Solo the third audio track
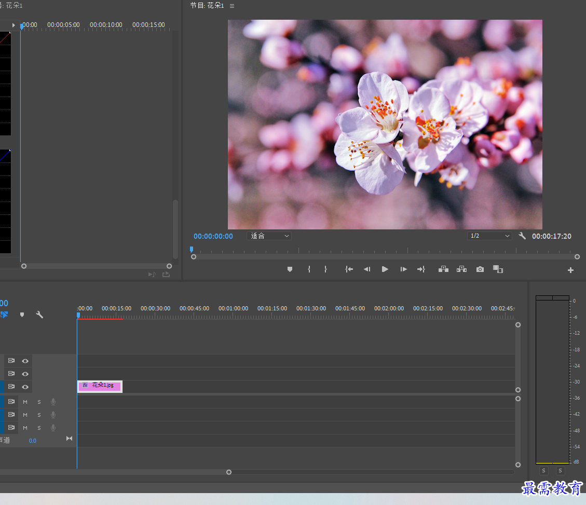The height and width of the screenshot is (505, 586). pyautogui.click(x=39, y=428)
